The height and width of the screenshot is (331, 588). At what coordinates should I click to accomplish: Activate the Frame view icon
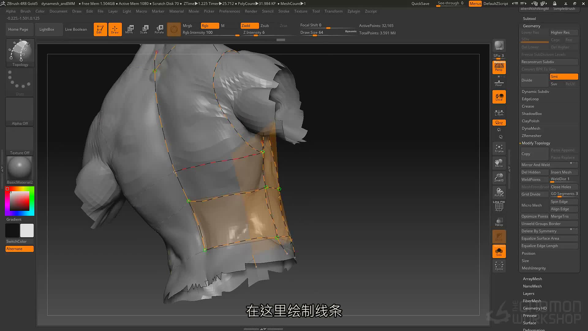(499, 149)
